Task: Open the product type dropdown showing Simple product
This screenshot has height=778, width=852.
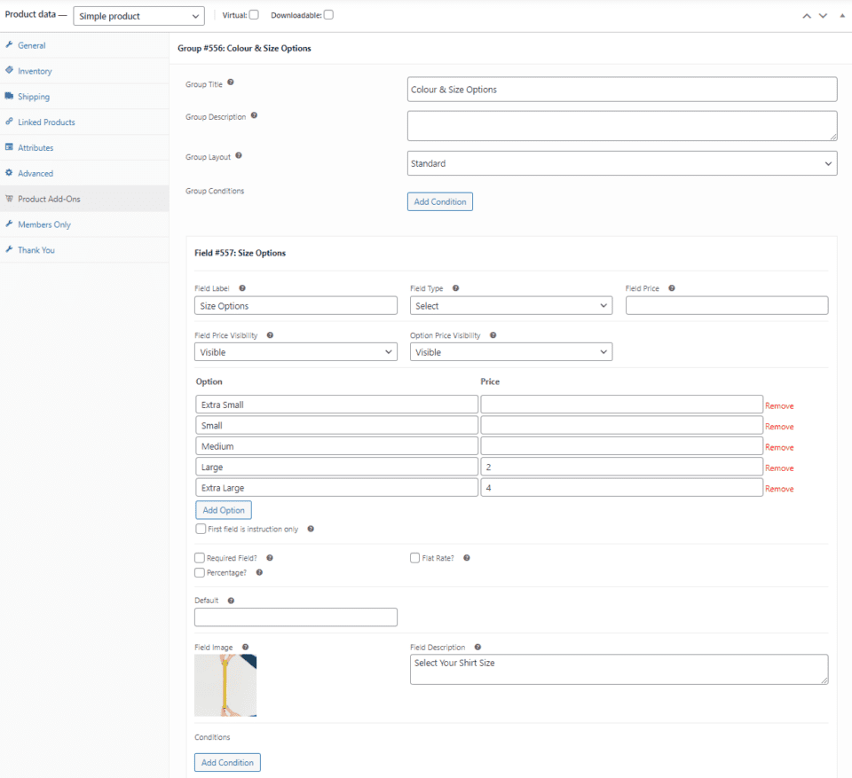Action: click(x=138, y=15)
